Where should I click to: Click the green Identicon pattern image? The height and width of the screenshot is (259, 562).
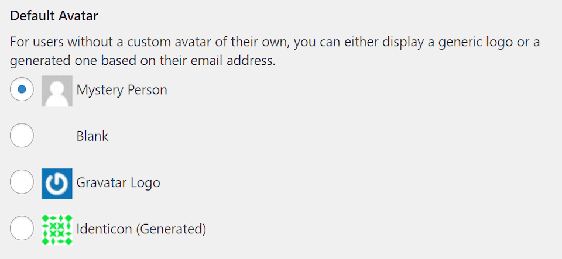click(x=57, y=229)
